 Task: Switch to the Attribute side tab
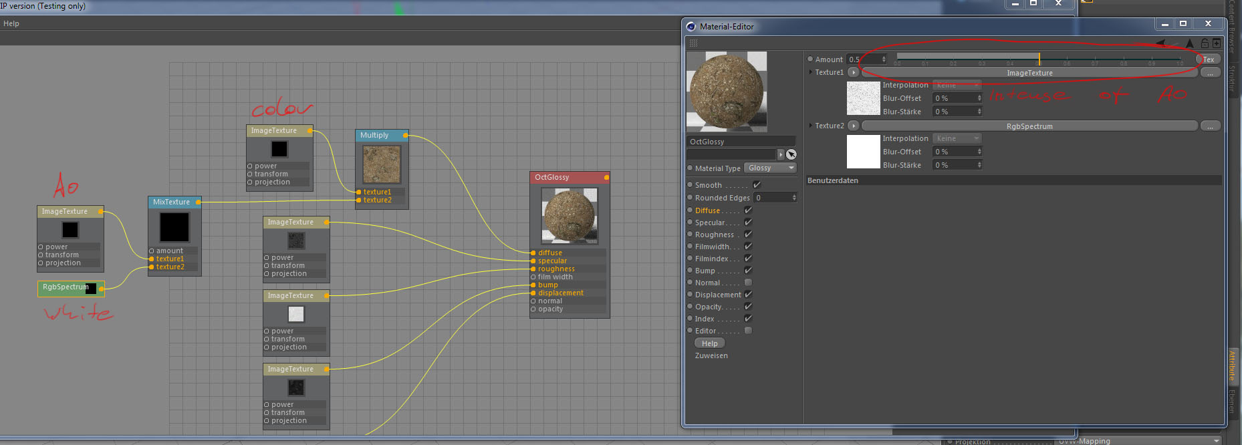(x=1231, y=365)
